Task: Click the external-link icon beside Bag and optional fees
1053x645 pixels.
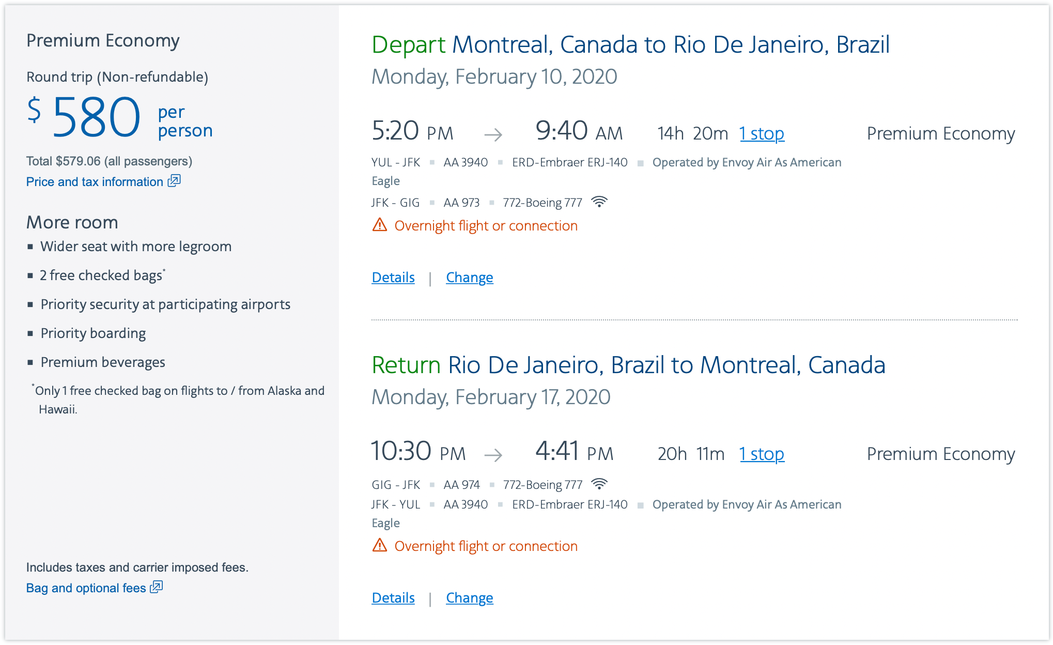Action: tap(157, 587)
